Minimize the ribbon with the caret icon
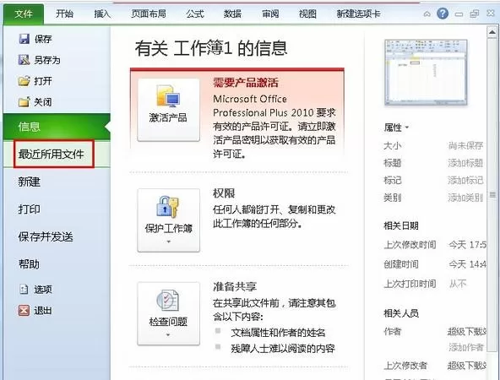 pyautogui.click(x=427, y=14)
